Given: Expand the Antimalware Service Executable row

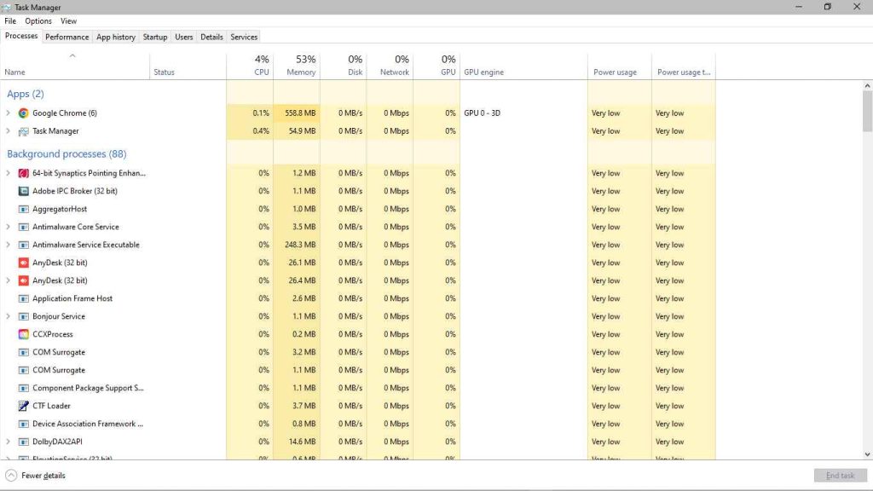Looking at the screenshot, I should coord(8,245).
